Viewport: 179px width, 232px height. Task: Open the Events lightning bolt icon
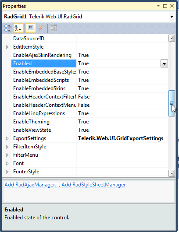tap(41, 28)
